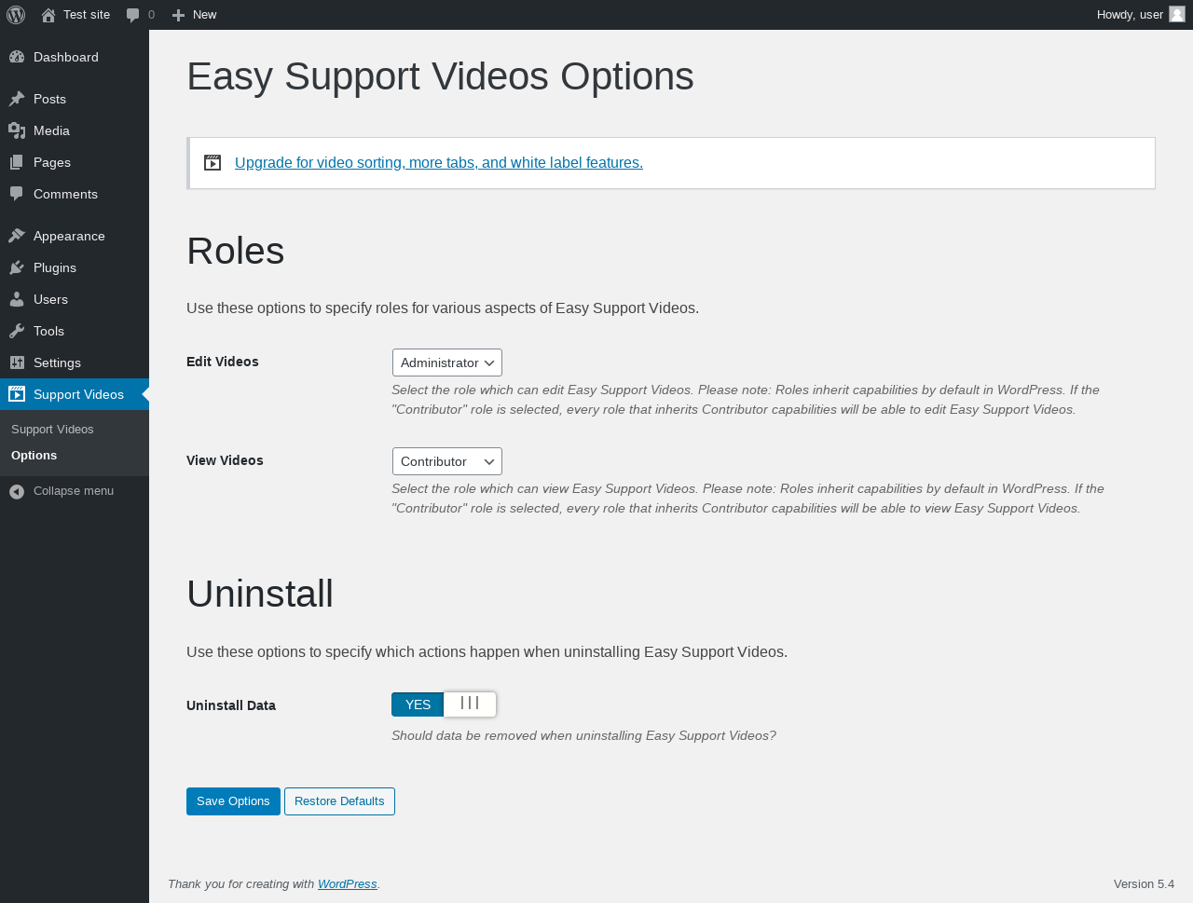Click the Media icon in sidebar
The height and width of the screenshot is (903, 1193).
[x=17, y=130]
